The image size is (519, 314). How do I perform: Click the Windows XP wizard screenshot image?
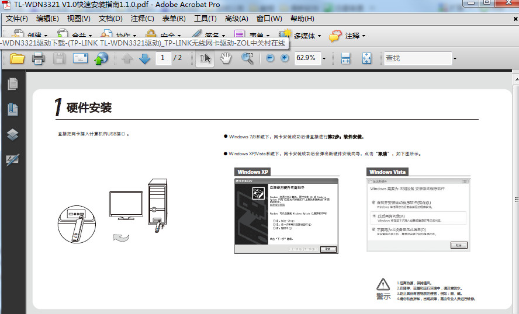point(286,216)
